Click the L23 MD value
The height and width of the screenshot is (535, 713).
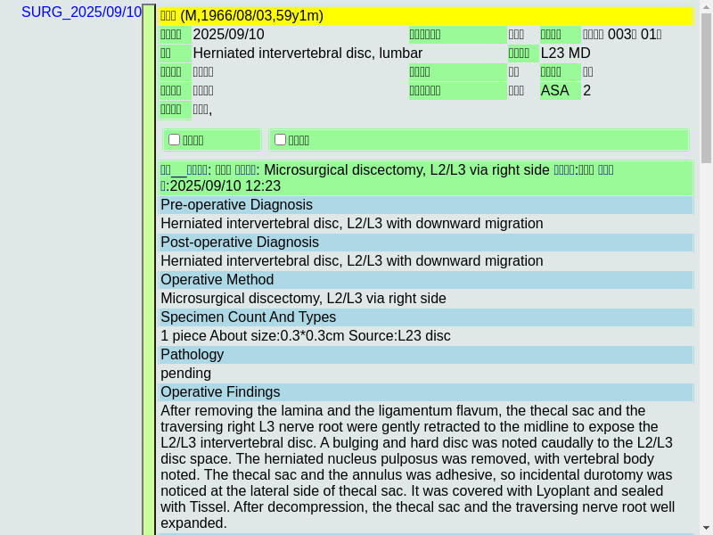click(x=565, y=53)
